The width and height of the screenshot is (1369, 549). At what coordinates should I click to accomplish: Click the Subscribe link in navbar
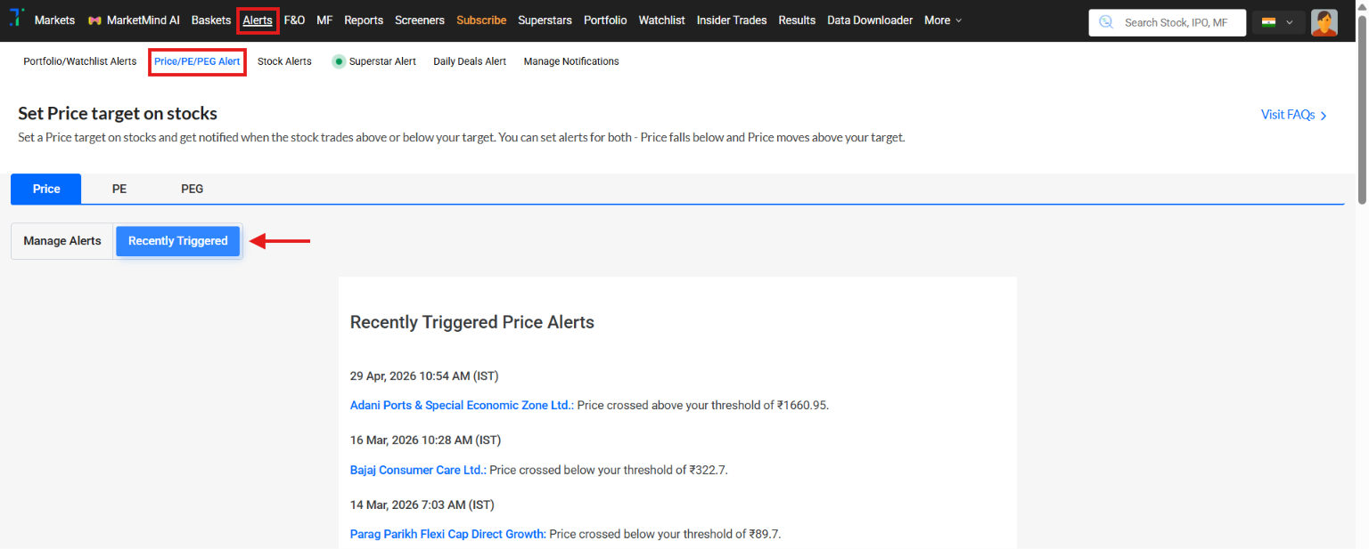tap(481, 20)
